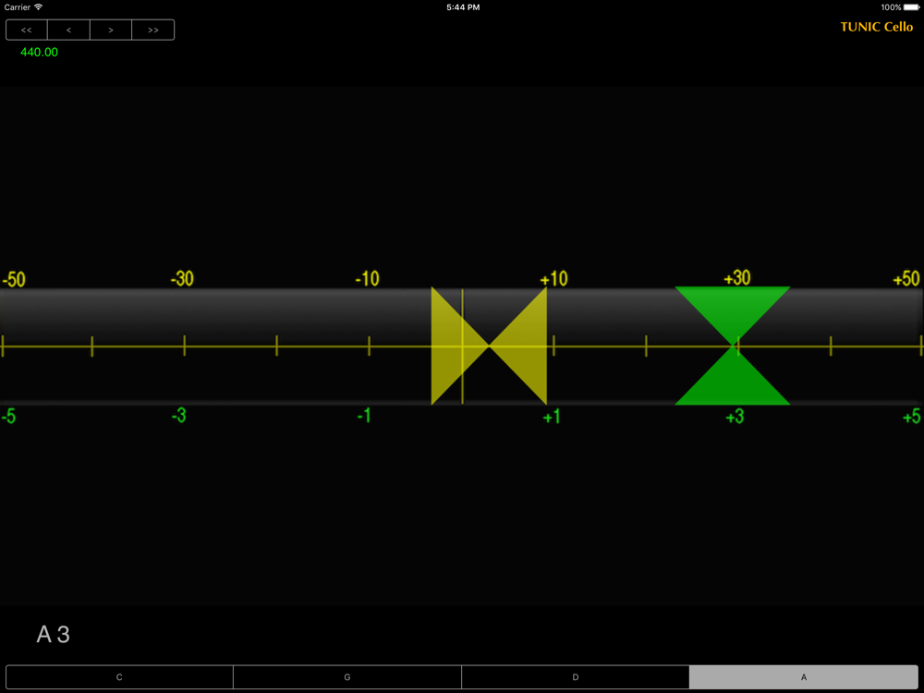Click the -5 green scale label
Image resolution: width=924 pixels, height=693 pixels.
click(8, 418)
